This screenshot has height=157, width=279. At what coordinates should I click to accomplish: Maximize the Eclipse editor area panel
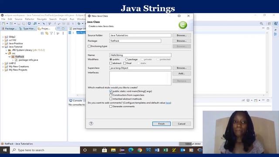point(268,28)
